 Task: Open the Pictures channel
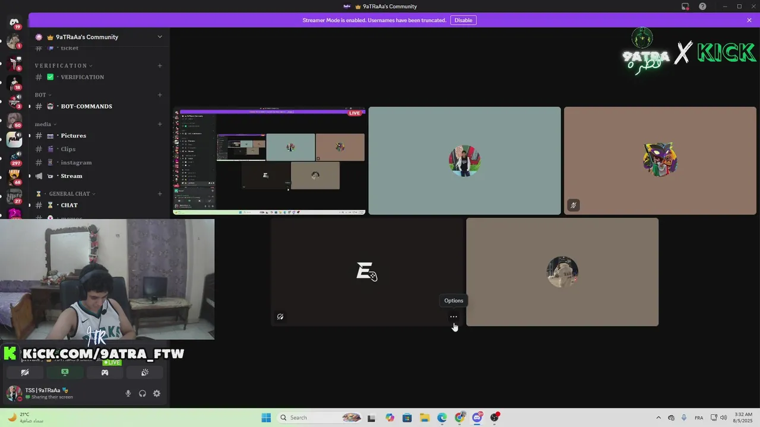pos(99,136)
